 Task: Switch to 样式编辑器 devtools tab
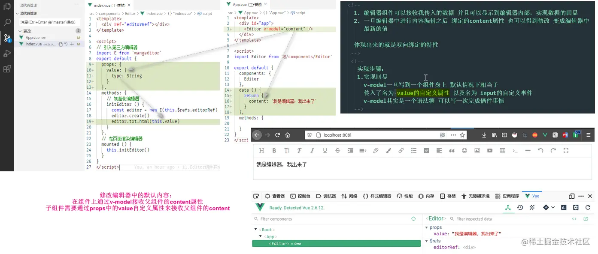click(x=377, y=196)
